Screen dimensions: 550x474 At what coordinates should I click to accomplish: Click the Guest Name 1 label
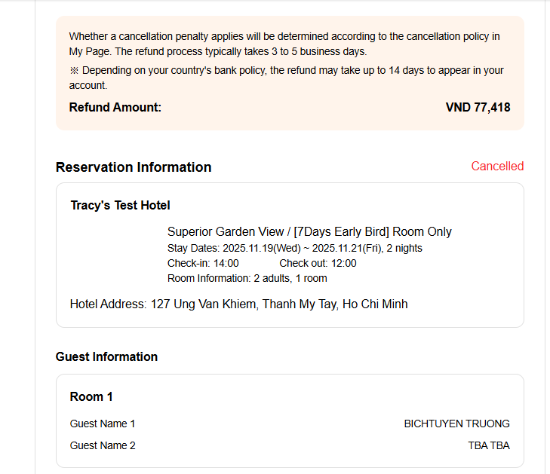pos(103,424)
